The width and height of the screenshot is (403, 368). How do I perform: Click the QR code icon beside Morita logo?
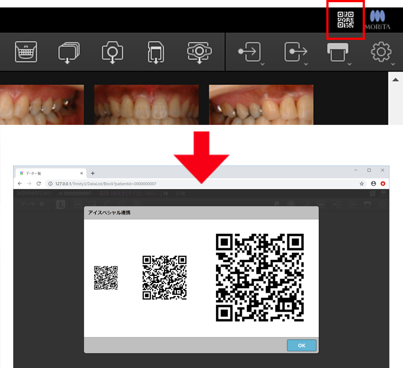pyautogui.click(x=346, y=20)
